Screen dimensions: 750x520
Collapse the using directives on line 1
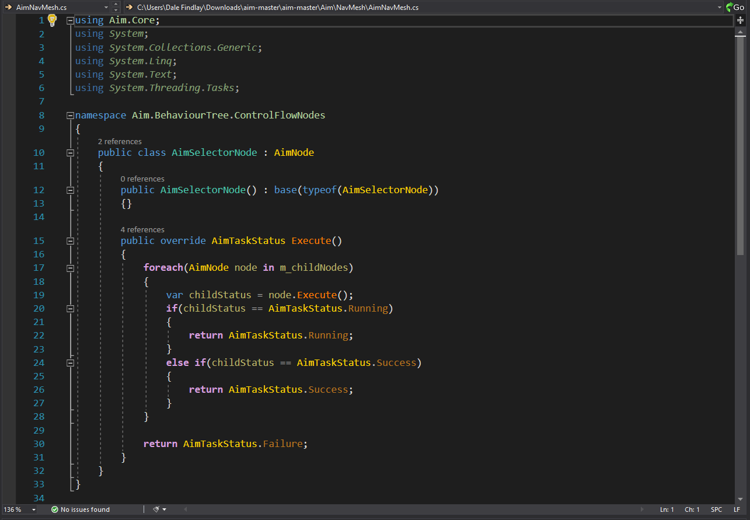[x=71, y=20]
